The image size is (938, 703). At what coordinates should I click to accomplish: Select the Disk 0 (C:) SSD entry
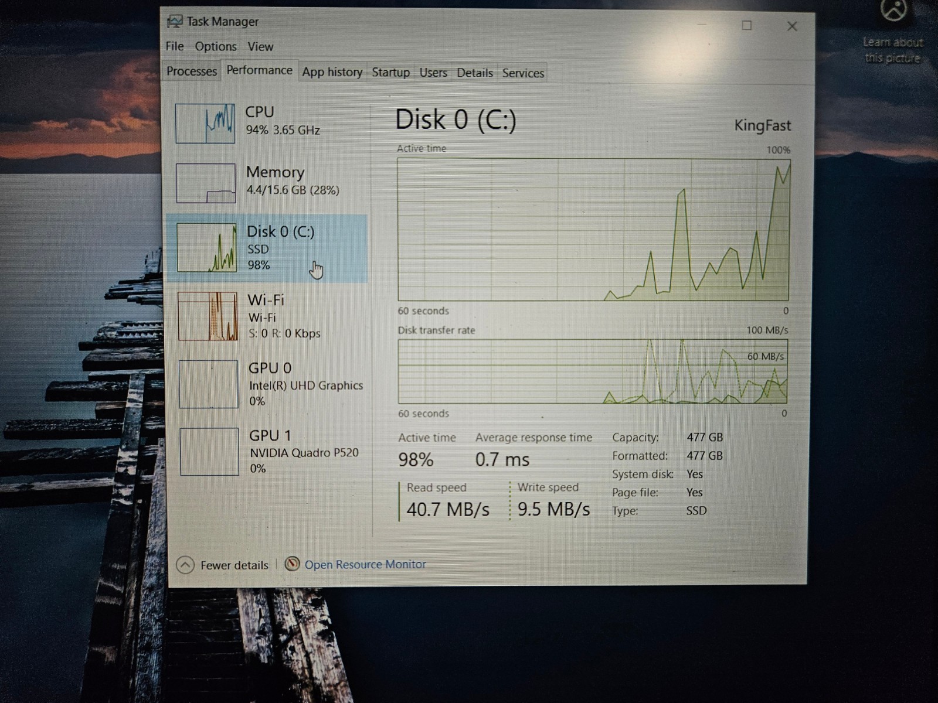(268, 248)
